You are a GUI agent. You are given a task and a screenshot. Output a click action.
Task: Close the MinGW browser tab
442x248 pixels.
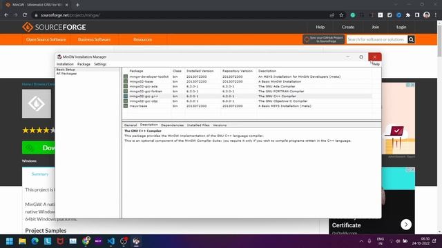[67, 5]
